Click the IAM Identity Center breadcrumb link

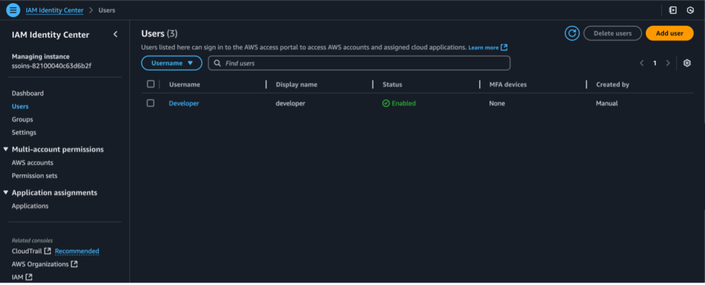tap(54, 10)
